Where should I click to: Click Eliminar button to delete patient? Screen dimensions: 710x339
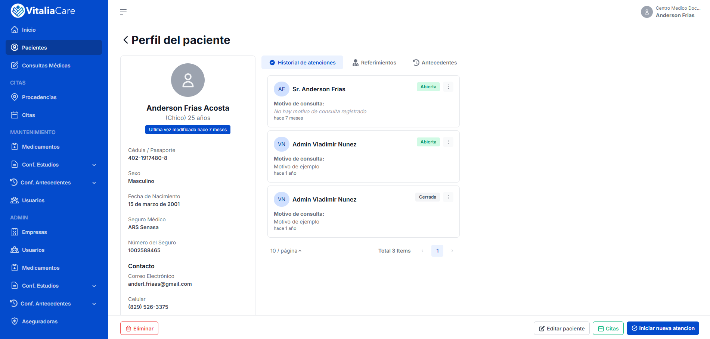(x=139, y=328)
